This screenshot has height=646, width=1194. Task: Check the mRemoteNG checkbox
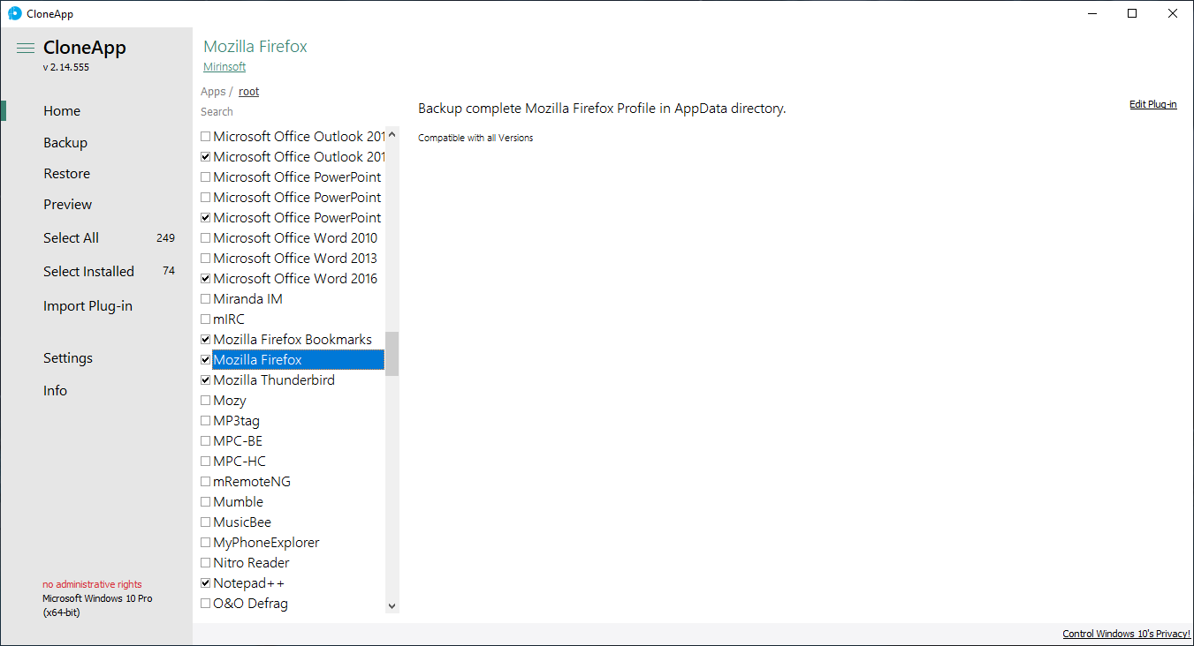click(x=206, y=482)
